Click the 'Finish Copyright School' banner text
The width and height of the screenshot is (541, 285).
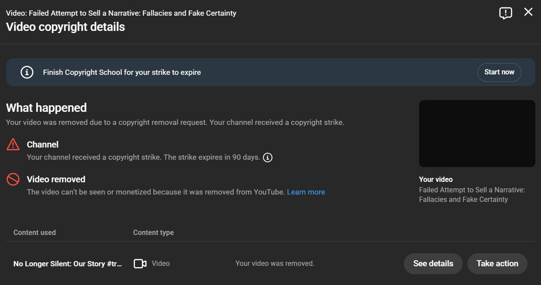point(122,72)
